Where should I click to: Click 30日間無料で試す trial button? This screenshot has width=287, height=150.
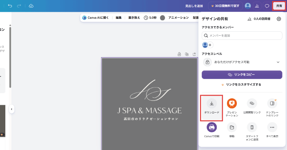225,6
